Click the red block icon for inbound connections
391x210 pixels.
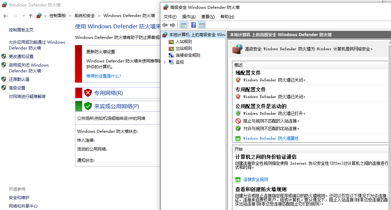tap(238, 121)
